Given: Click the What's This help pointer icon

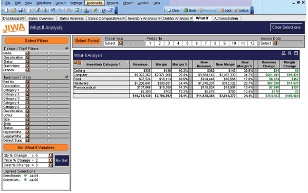Looking at the screenshot, I should pos(110,10).
